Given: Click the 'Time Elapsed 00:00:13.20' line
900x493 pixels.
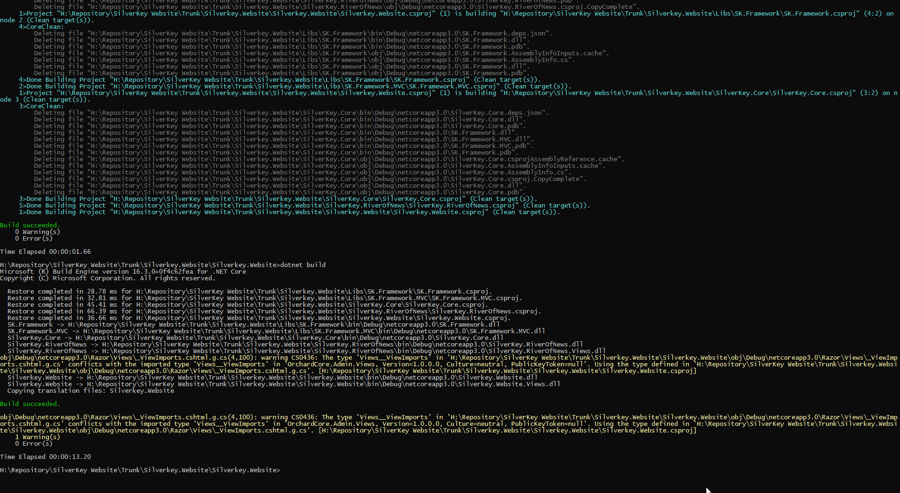Looking at the screenshot, I should [45, 457].
